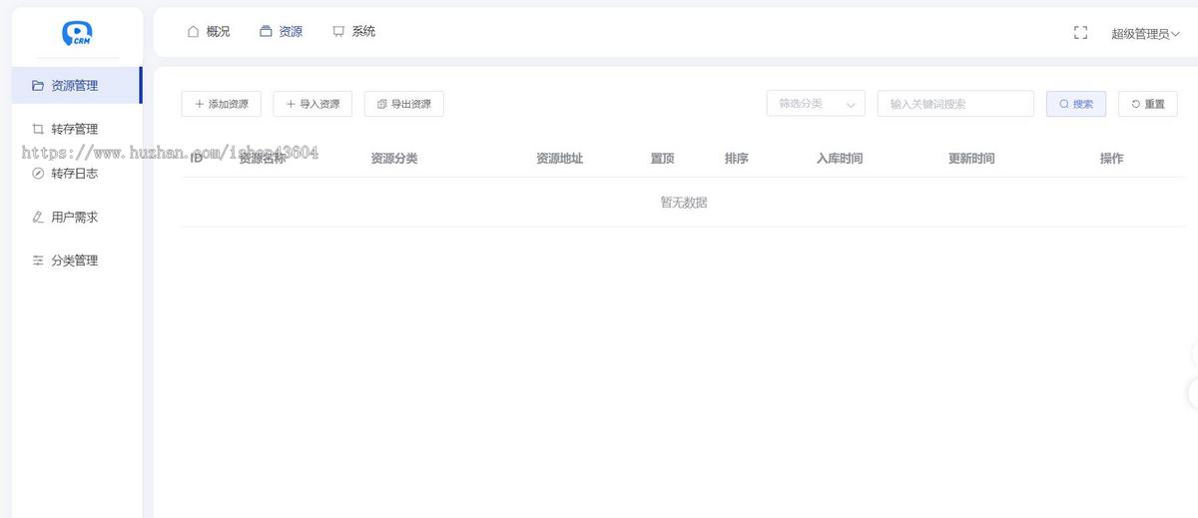Click the 置顶 column header
Viewport: 1198px width, 518px height.
[663, 159]
